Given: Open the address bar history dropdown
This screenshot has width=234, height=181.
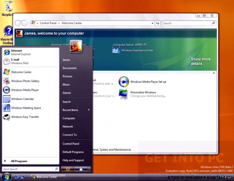Looking at the screenshot, I should tap(153, 23).
